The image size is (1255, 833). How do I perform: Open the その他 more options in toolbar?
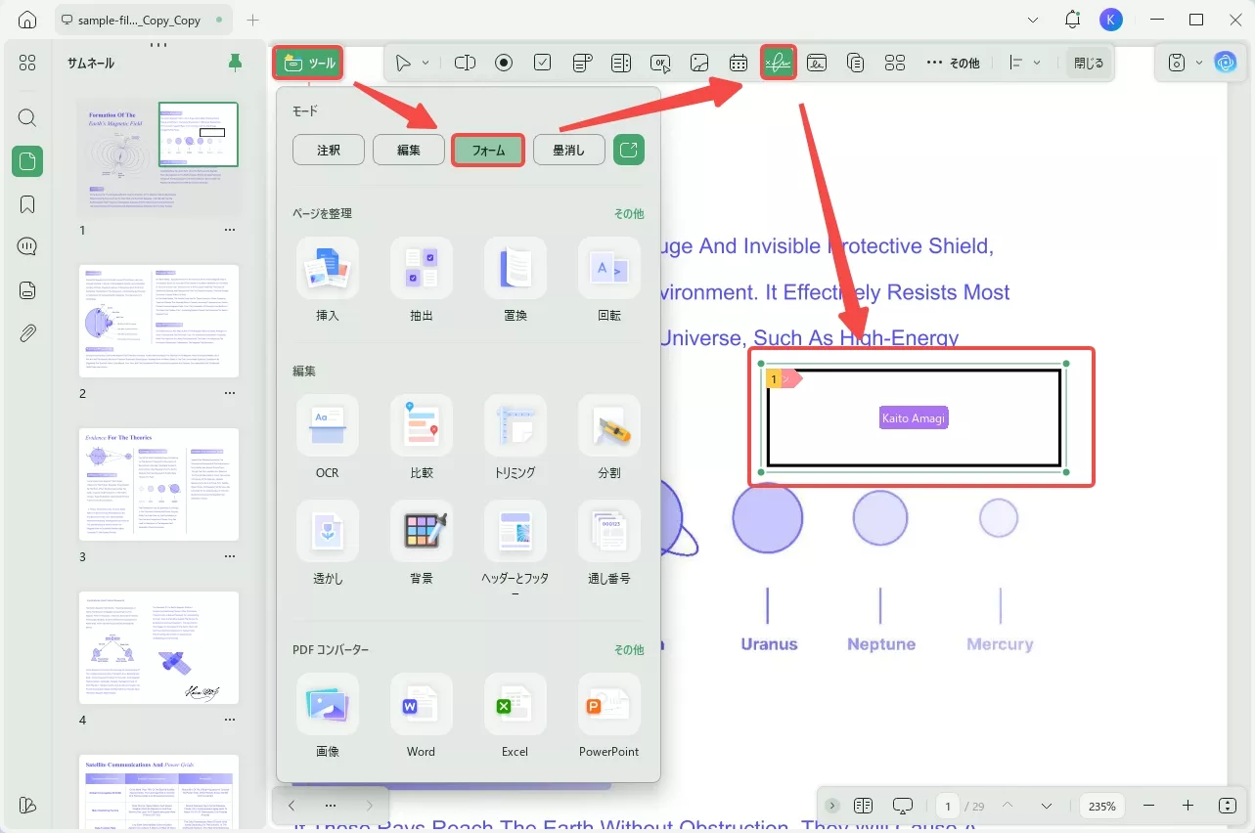(953, 63)
